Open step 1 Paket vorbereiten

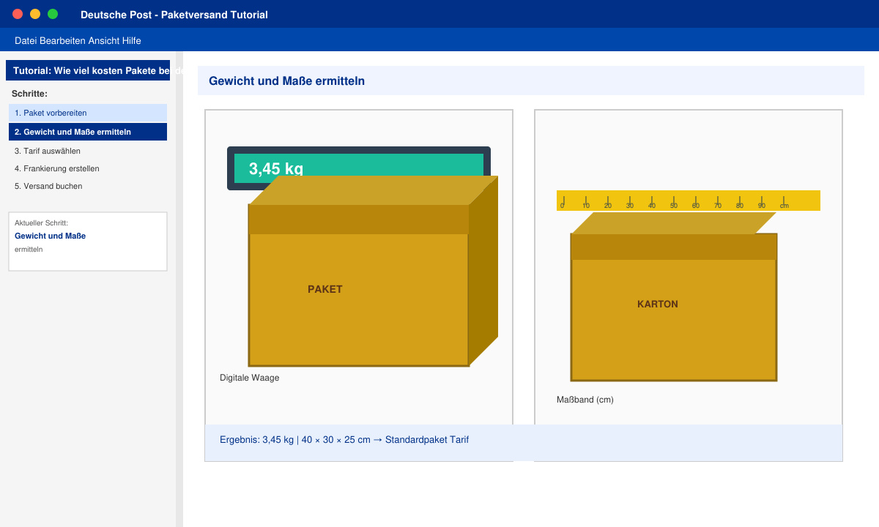click(x=88, y=113)
